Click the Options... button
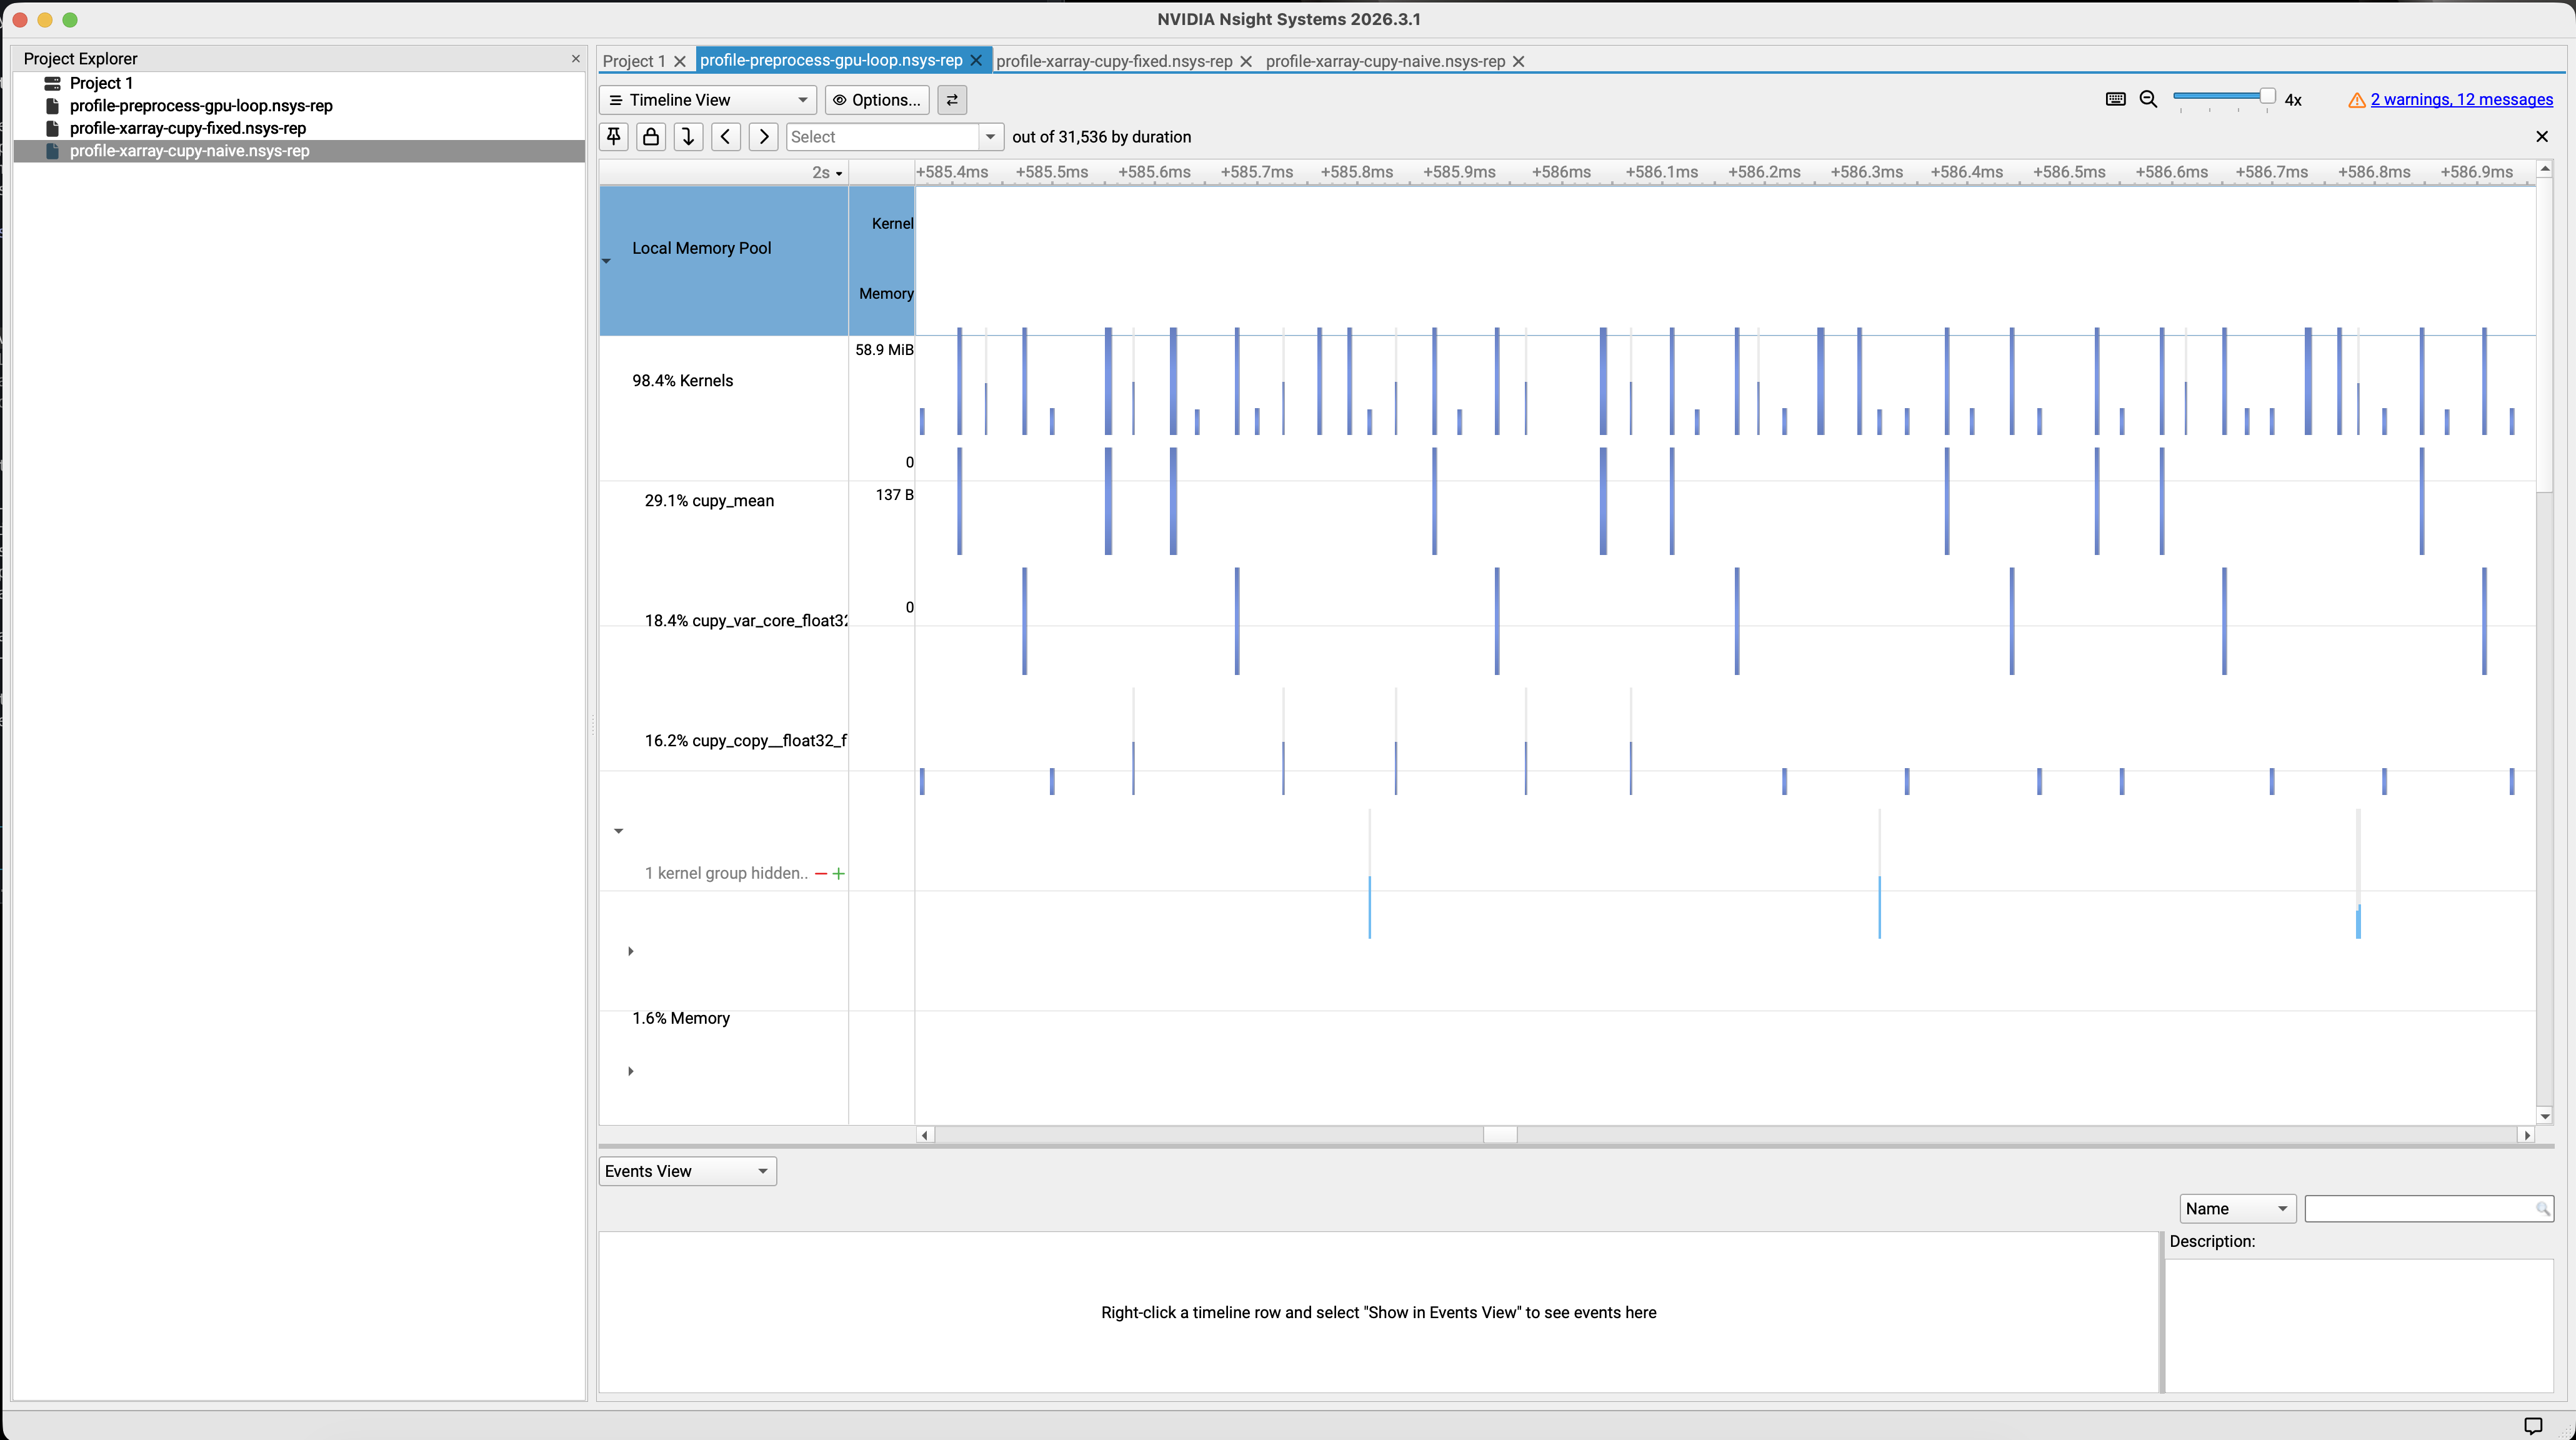 tap(877, 99)
